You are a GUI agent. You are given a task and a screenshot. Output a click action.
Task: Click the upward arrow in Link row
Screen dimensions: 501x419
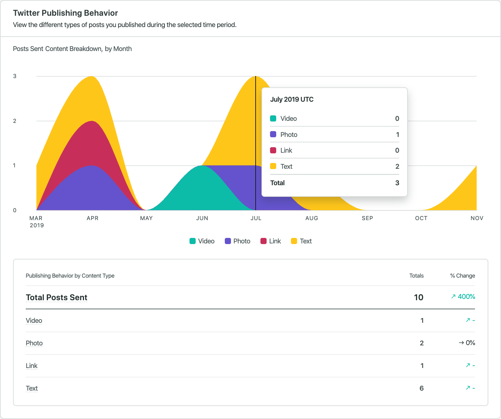pyautogui.click(x=468, y=365)
